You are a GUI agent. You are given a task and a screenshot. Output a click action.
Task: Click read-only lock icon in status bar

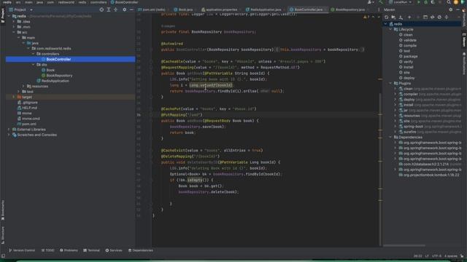(x=462, y=255)
